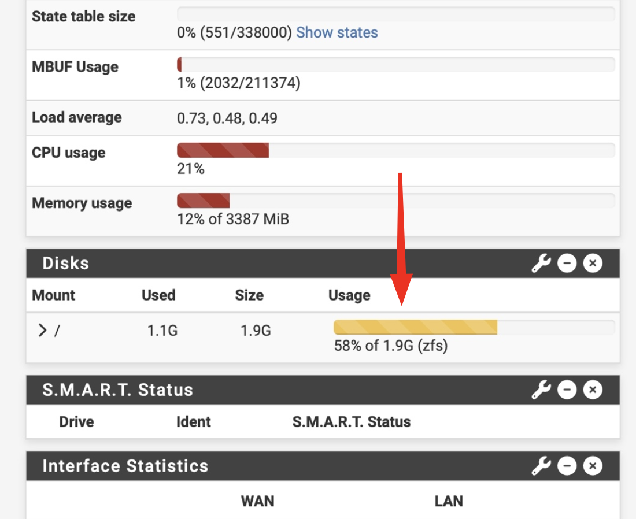The height and width of the screenshot is (519, 636).
Task: Minimize the Disks widget panel
Action: tap(567, 264)
